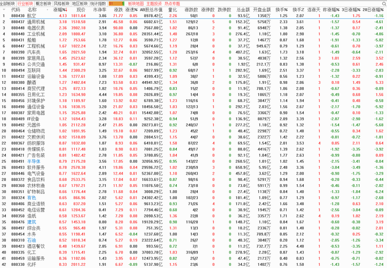The height and width of the screenshot is (268, 387).
Task: Open the 热点专题 link
Action: tap(173, 4)
